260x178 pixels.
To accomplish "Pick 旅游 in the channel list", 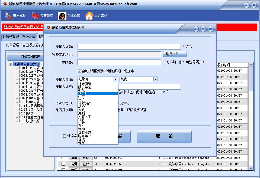I will [x=98, y=110].
